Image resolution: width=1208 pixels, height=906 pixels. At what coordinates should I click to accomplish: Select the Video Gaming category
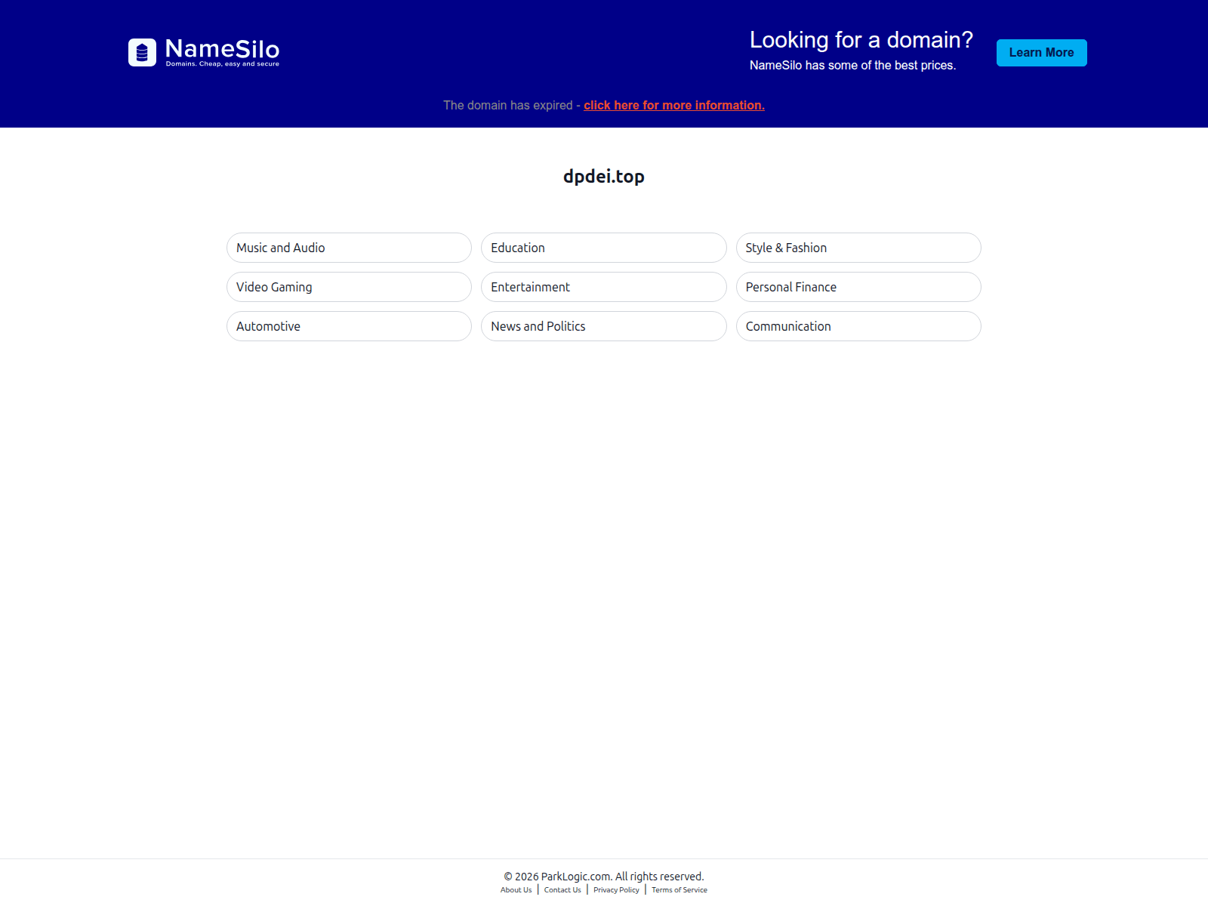click(x=349, y=287)
